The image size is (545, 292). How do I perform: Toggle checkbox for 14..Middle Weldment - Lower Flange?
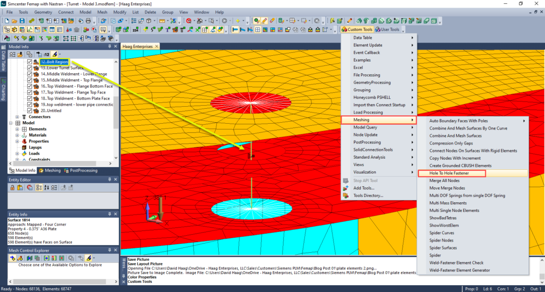[x=30, y=74]
